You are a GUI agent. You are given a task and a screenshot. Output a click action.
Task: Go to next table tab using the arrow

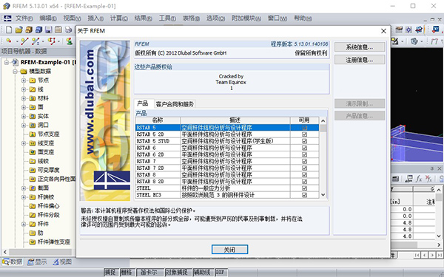432,256
